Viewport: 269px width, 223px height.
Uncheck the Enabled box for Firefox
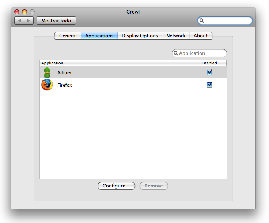[x=209, y=85]
